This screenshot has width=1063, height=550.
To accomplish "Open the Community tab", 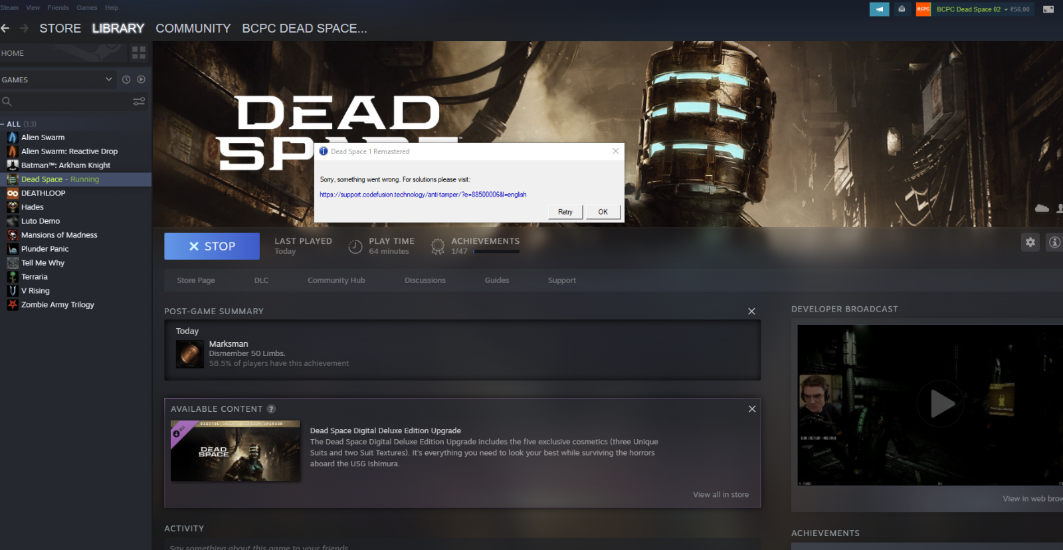I will tap(193, 29).
